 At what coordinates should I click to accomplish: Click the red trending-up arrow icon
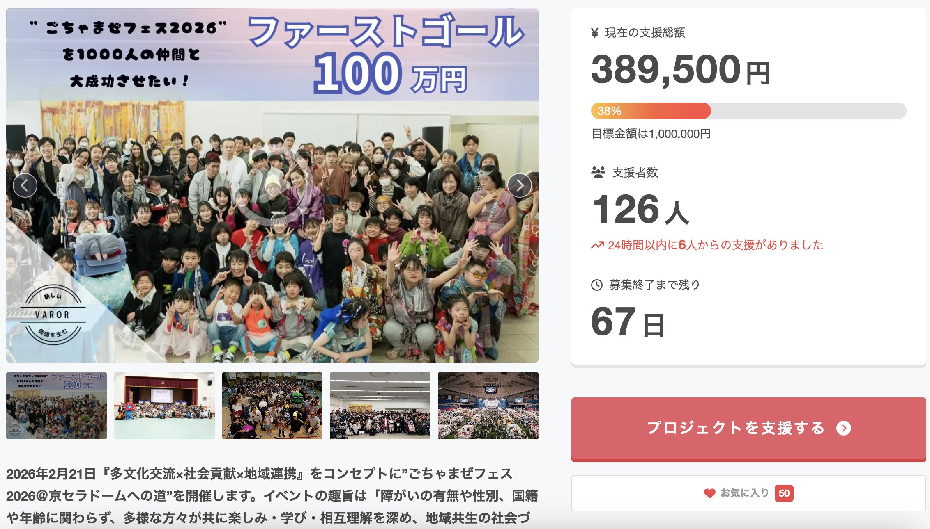(x=597, y=245)
